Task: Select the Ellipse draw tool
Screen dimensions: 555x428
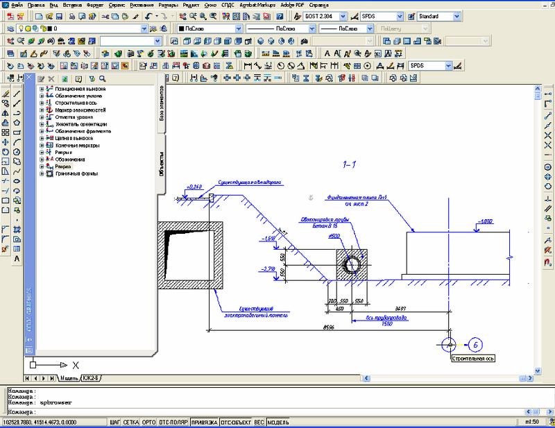Action: [17, 181]
